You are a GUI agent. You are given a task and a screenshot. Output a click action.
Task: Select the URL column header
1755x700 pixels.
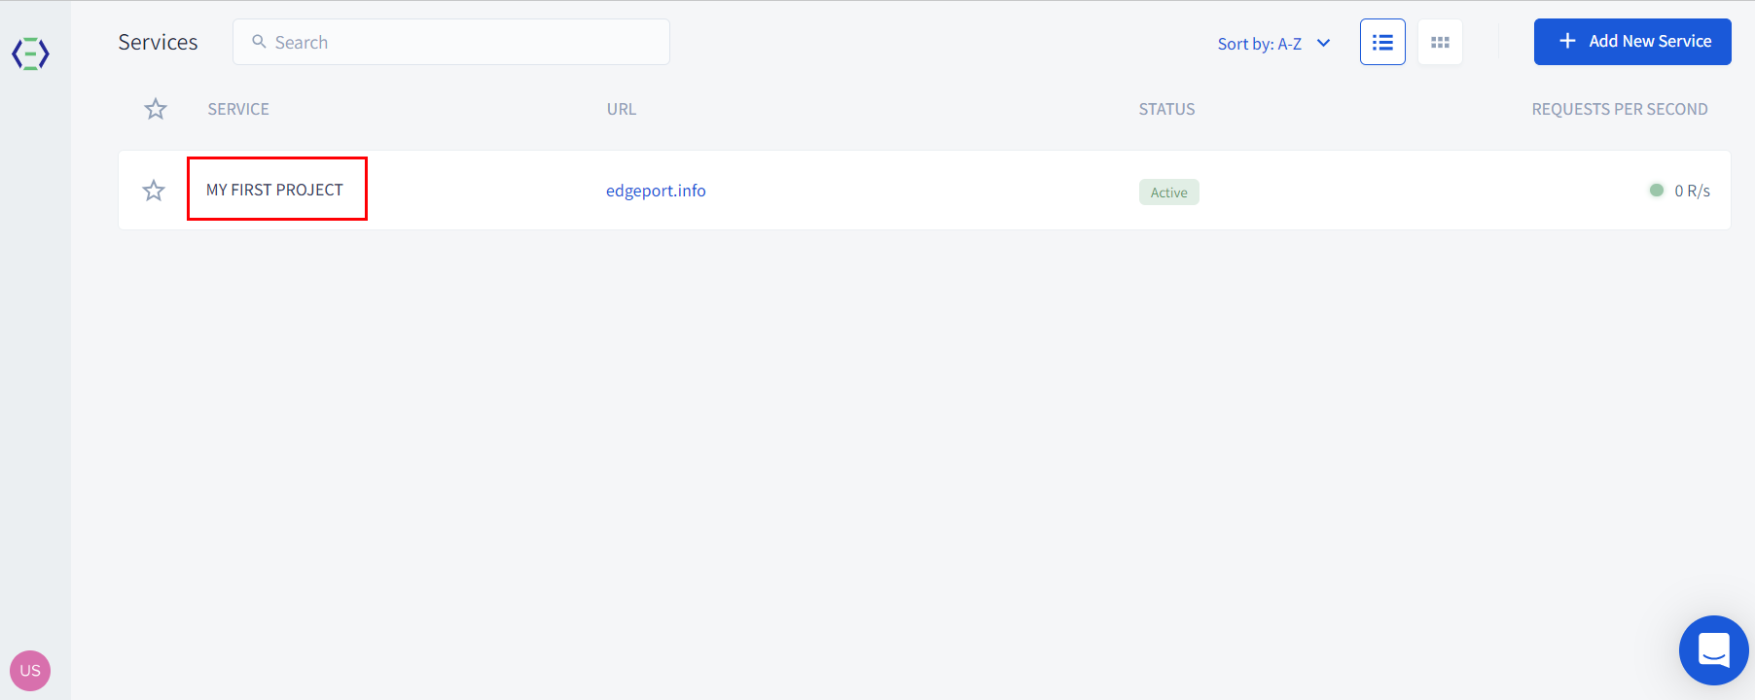coord(622,109)
